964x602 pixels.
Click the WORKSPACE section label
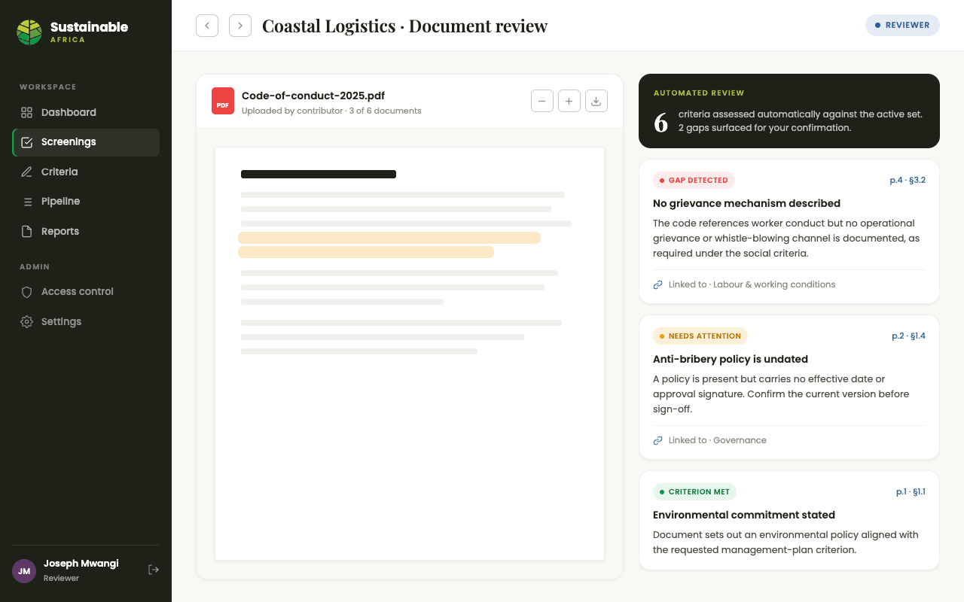[x=48, y=87]
